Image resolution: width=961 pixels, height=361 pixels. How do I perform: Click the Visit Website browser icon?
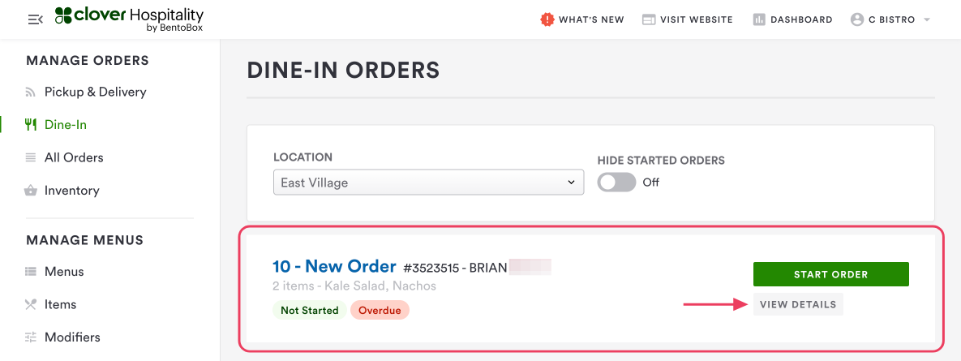[x=649, y=19]
